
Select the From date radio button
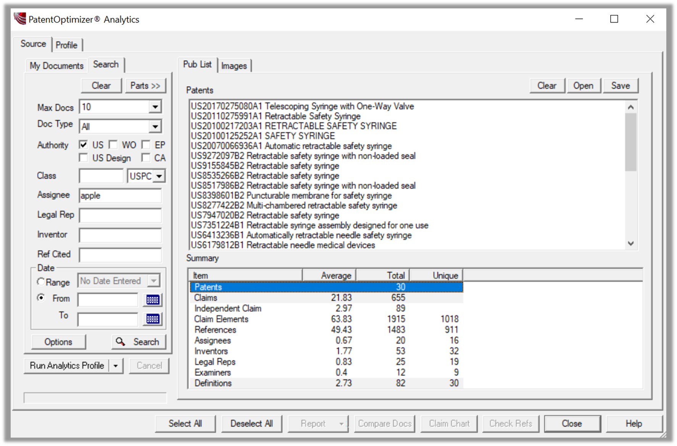(41, 298)
